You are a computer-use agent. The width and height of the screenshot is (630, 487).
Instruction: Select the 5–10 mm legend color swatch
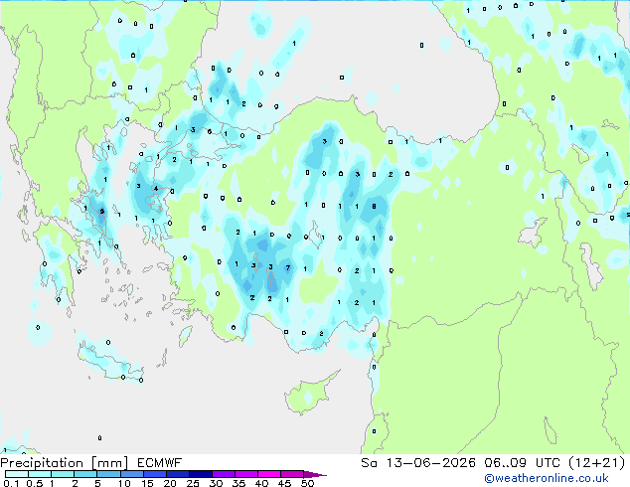click(108, 474)
